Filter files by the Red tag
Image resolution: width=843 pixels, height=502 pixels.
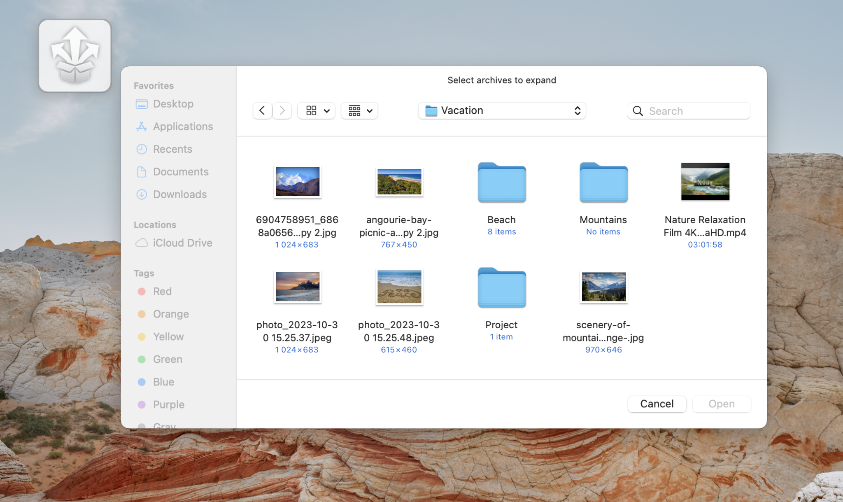[x=162, y=291]
